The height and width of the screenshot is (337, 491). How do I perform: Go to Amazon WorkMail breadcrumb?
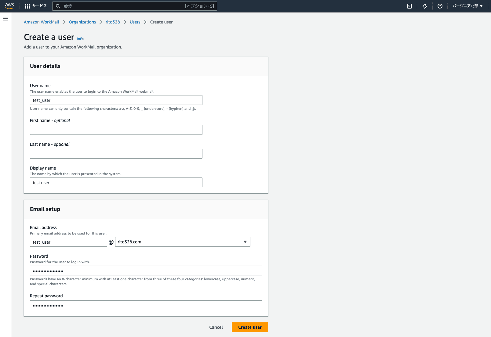pyautogui.click(x=42, y=22)
